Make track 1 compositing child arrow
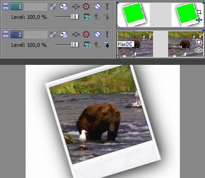The height and width of the screenshot is (178, 205). 107,17
